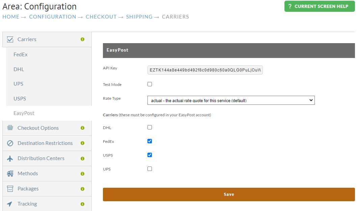Open the Carriers sidebar section

[x=47, y=39]
